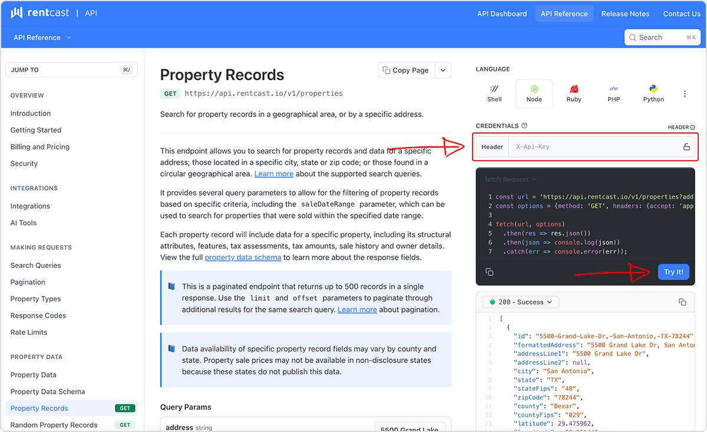
Task: Click the Property Records page heading
Action: tap(222, 75)
